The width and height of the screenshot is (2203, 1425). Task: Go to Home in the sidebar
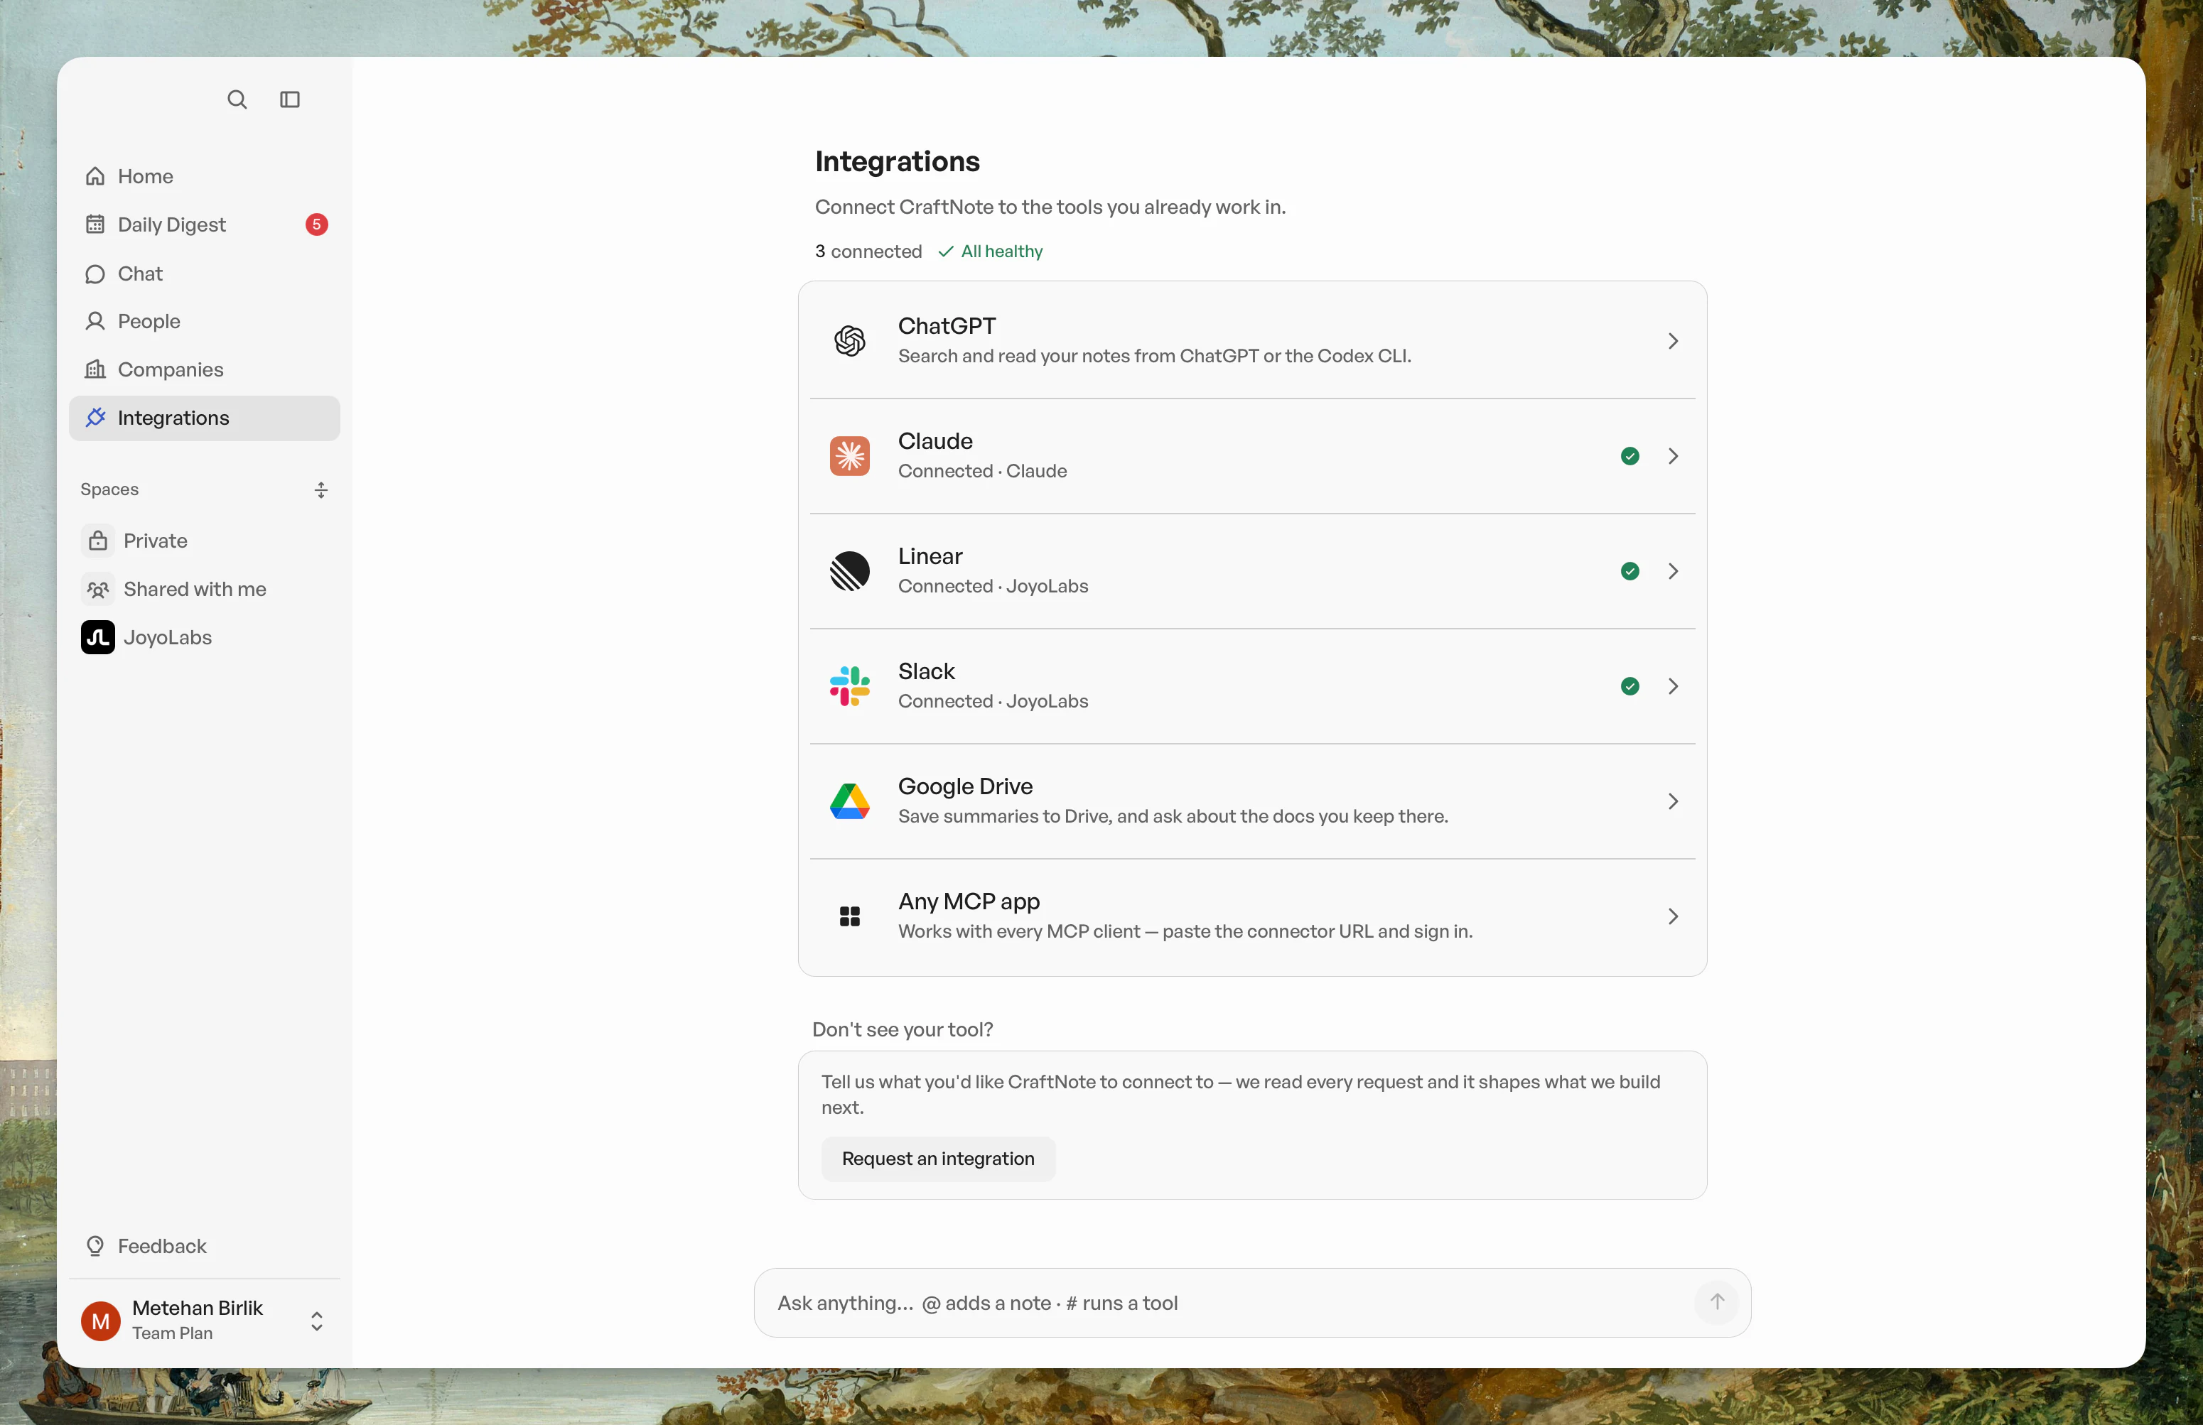coord(205,175)
